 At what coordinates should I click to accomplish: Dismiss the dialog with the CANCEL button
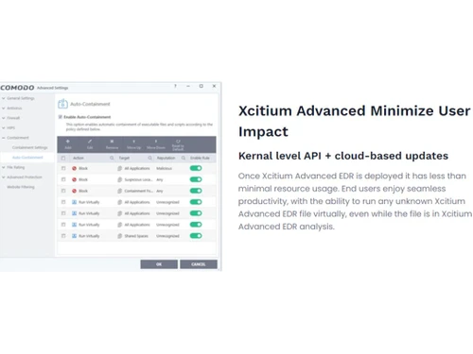click(199, 264)
